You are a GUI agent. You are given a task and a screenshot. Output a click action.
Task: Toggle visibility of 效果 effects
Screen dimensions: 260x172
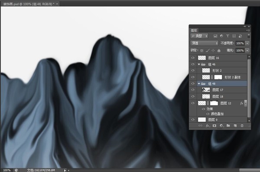pos(204,109)
